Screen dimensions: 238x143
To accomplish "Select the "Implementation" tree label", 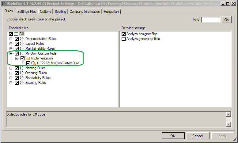I will click(x=42, y=58).
